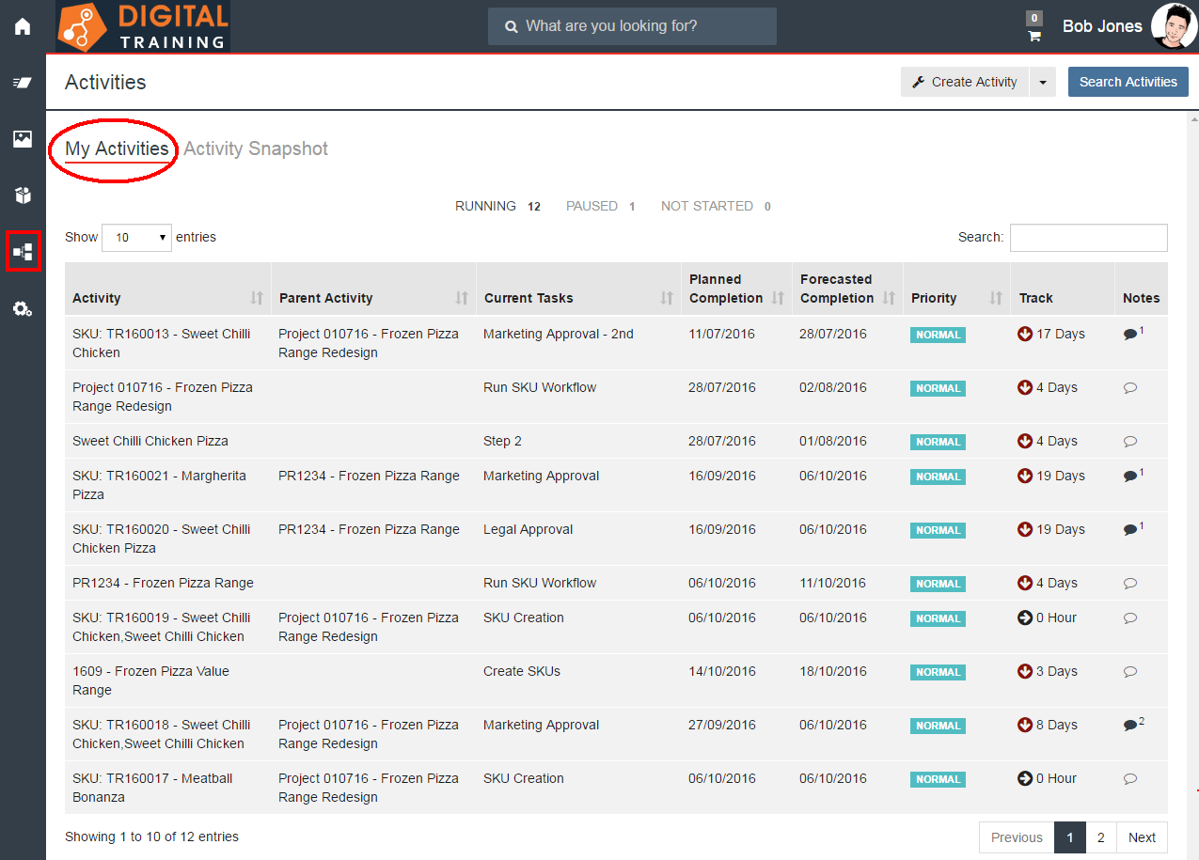The image size is (1199, 860).
Task: Open the package box sidebar icon
Action: point(23,195)
